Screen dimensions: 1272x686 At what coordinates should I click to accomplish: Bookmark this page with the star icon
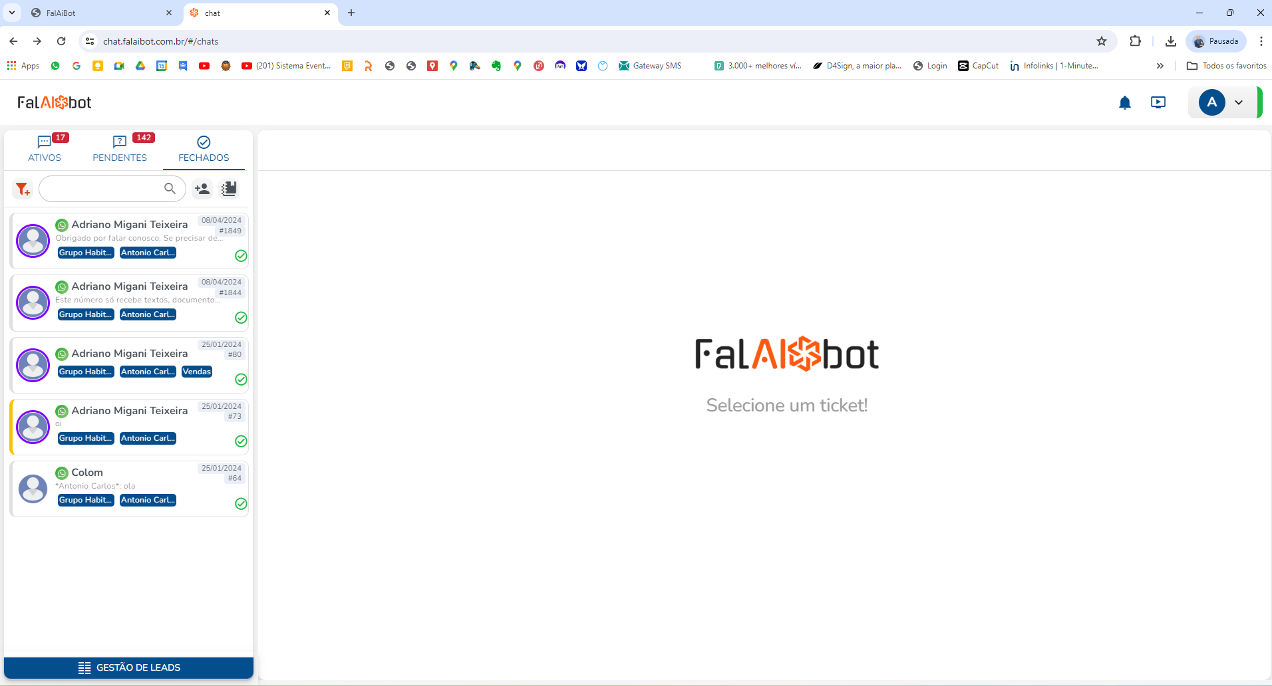pos(1102,41)
